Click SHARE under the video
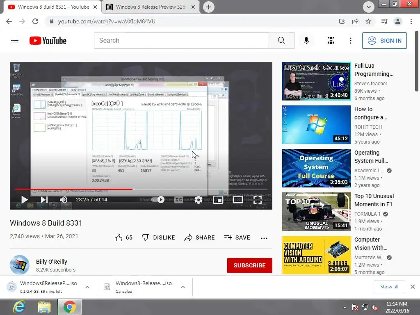Image resolution: width=420 pixels, height=315 pixels. pyautogui.click(x=200, y=237)
